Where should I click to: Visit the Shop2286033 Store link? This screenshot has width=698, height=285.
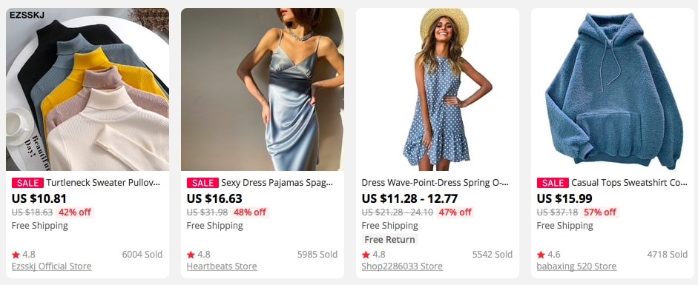tap(402, 266)
